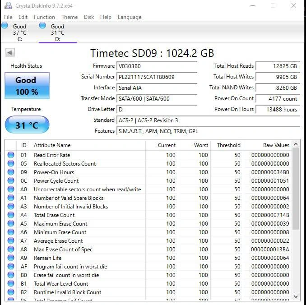The width and height of the screenshot is (306, 305).
Task: Click status orb of Uncorrectable sectors count row
Action: pyautogui.click(x=11, y=189)
